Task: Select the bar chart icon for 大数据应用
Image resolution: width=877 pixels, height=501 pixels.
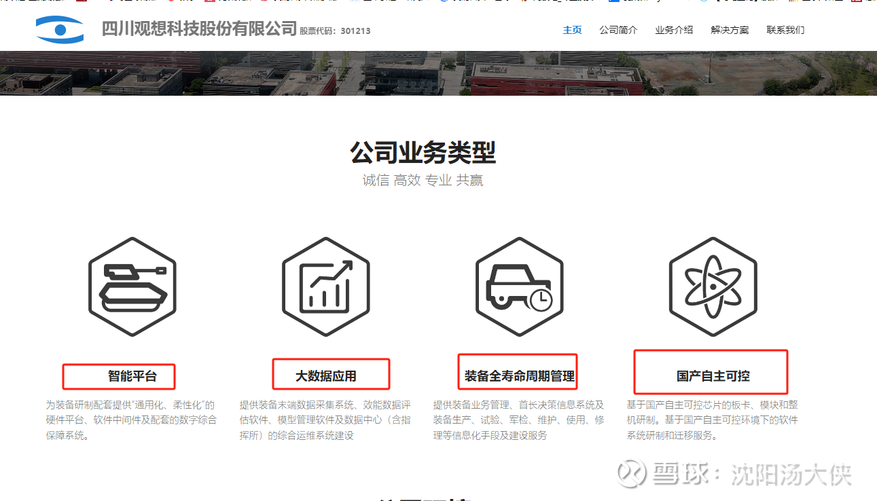Action: [325, 285]
